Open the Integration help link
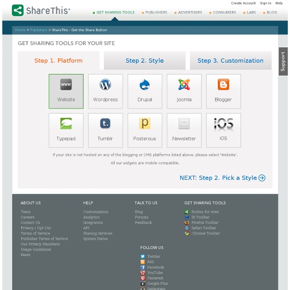The height and width of the screenshot is (290, 290). [93, 222]
